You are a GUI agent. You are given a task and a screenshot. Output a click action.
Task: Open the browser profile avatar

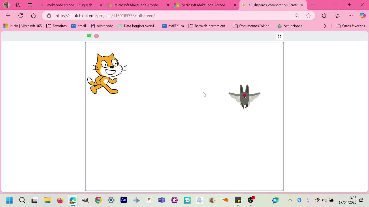pyautogui.click(x=6, y=5)
